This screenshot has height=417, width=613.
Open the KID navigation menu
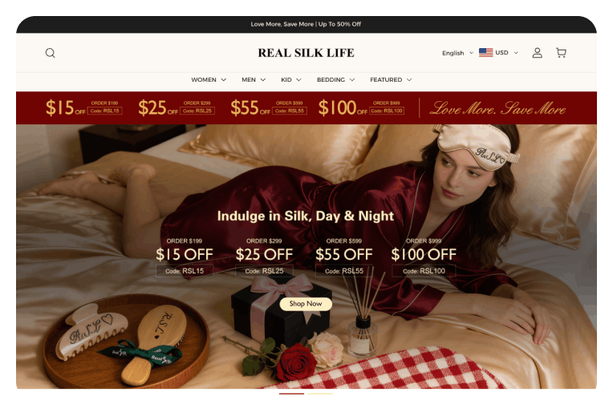(x=291, y=79)
